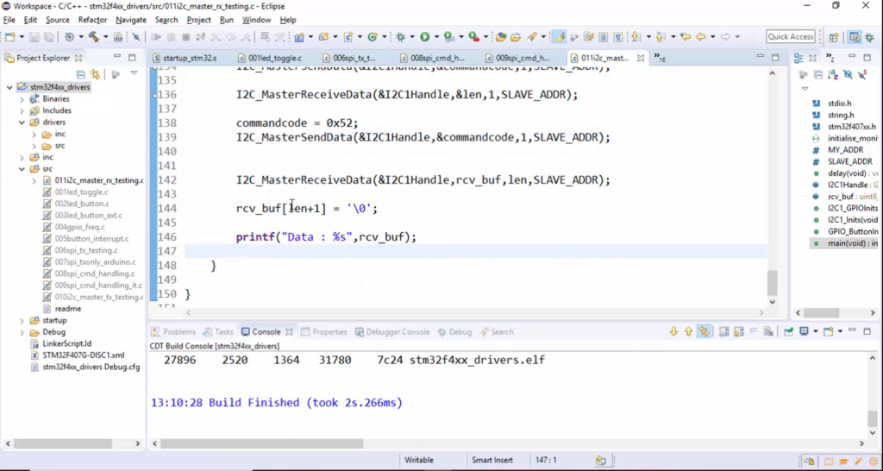Open the Navigate menu
Viewport: 883px width, 471px height.
131,20
